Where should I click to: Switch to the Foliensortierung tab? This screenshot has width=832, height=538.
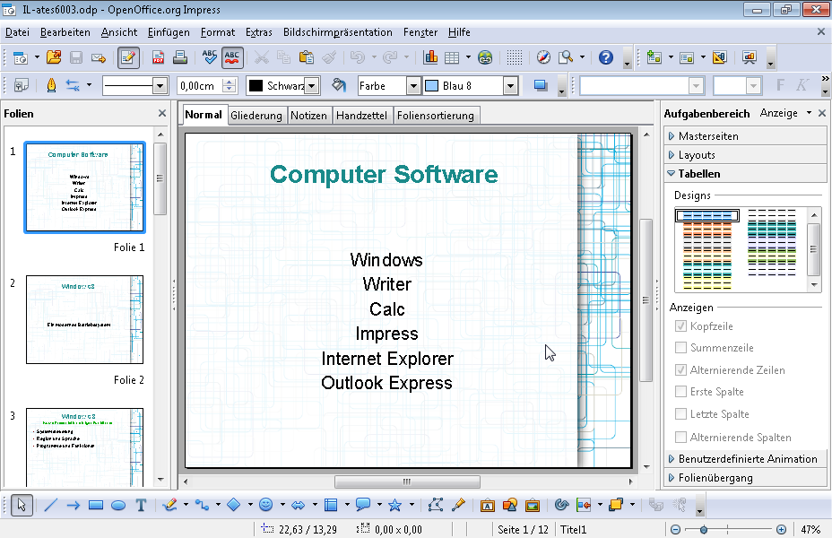436,116
